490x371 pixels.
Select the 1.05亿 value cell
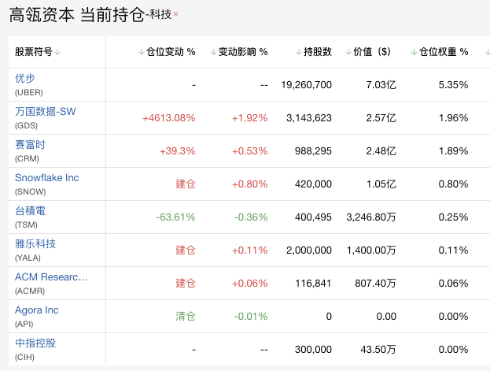click(381, 184)
